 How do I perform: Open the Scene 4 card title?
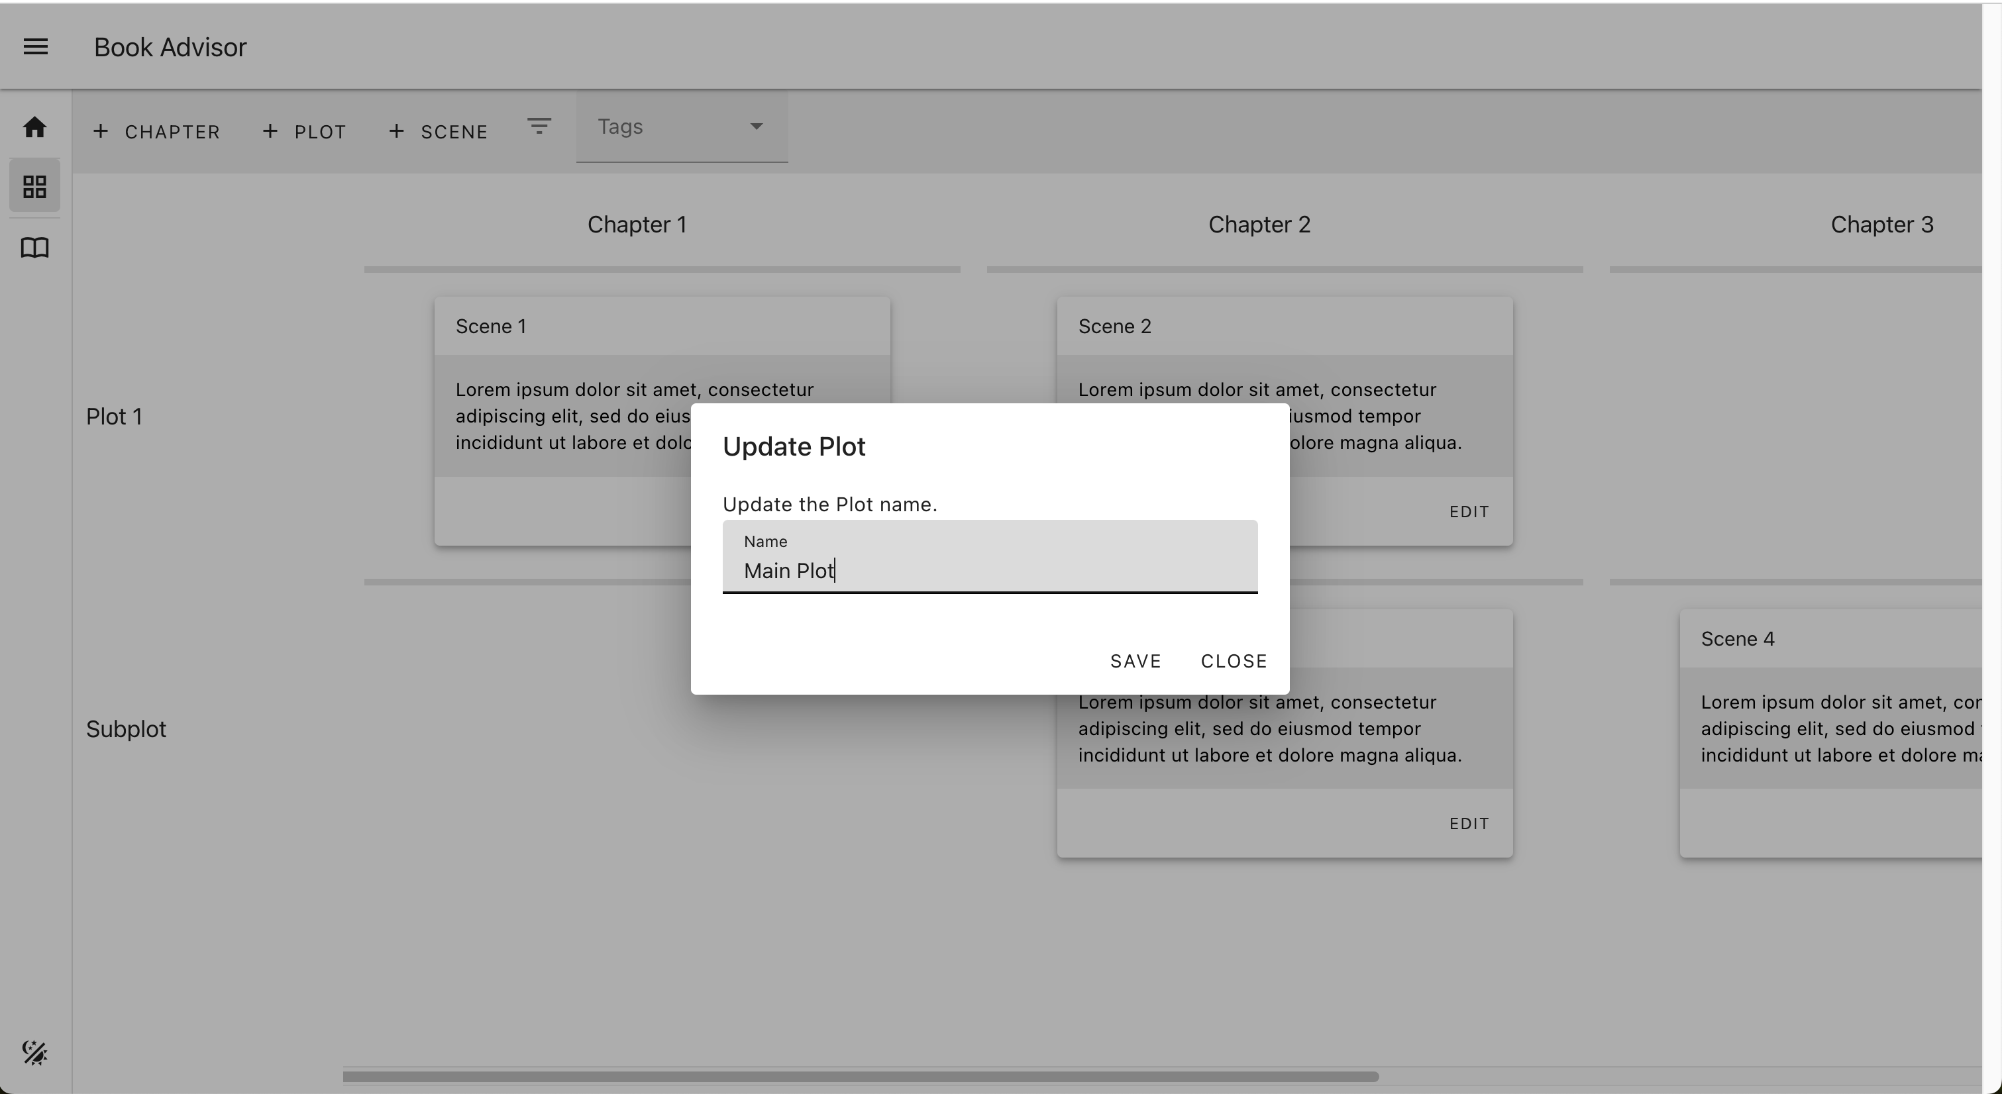click(1737, 638)
